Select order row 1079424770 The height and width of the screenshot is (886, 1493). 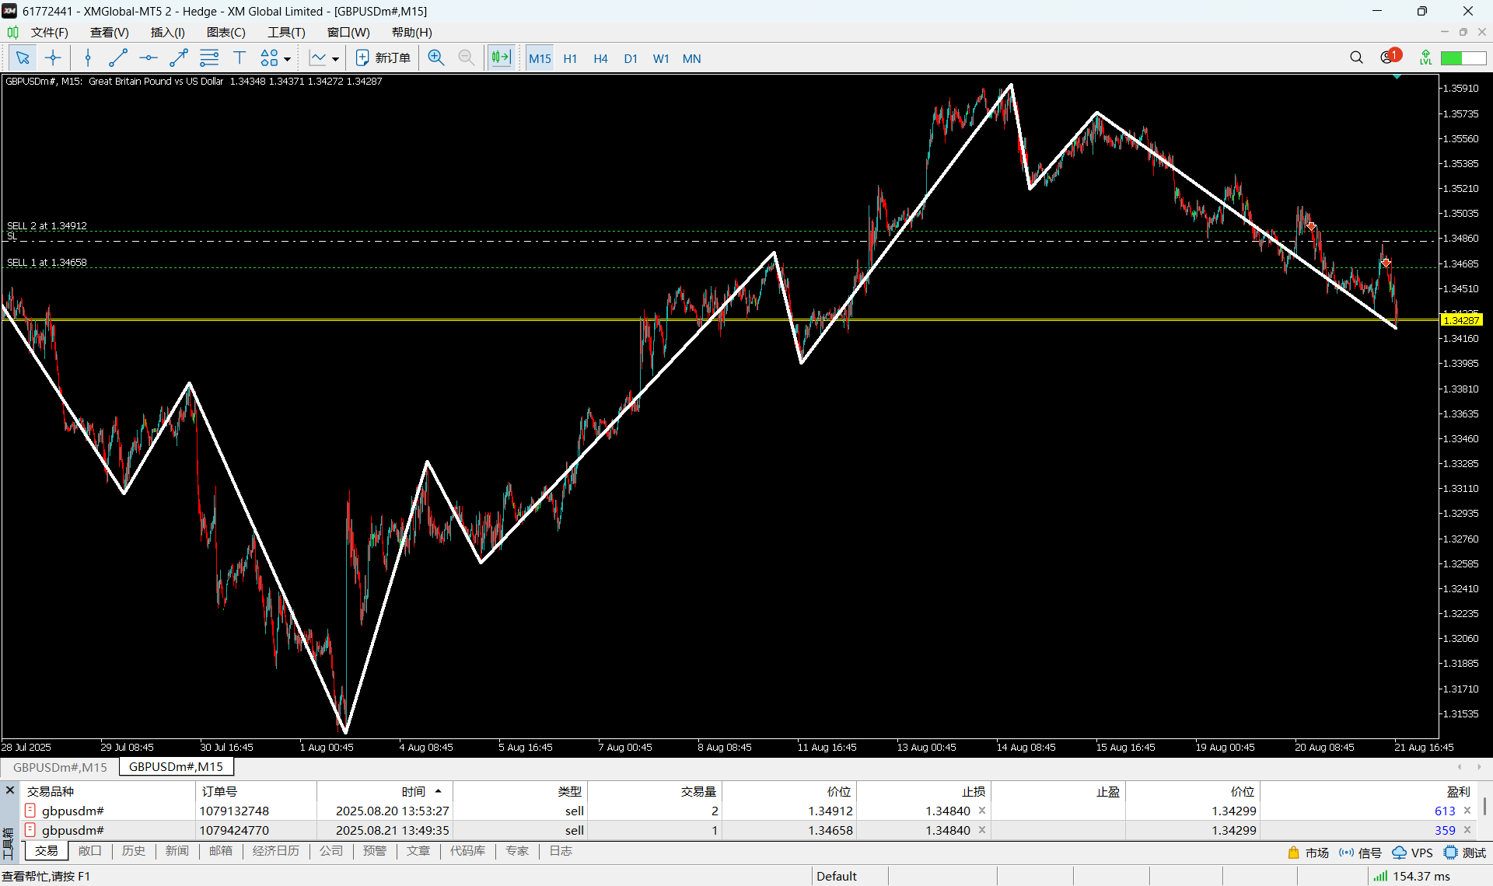(x=746, y=830)
